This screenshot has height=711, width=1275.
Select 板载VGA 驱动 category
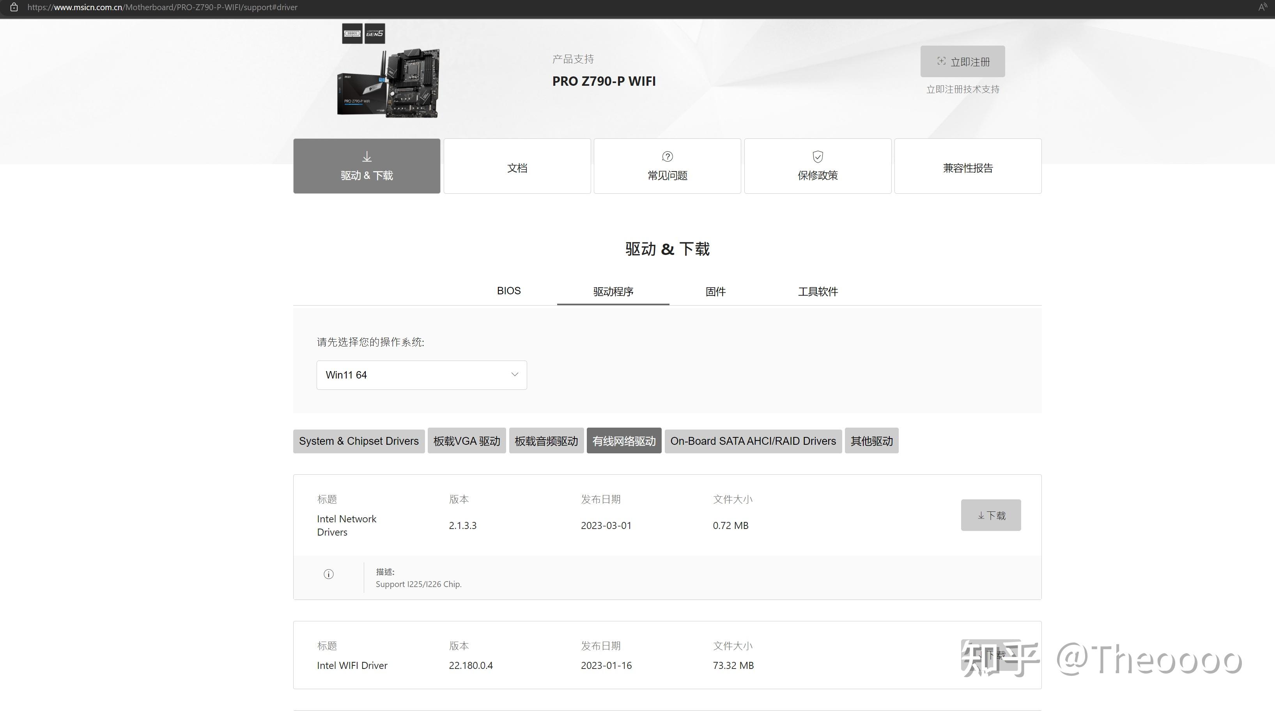click(x=467, y=441)
